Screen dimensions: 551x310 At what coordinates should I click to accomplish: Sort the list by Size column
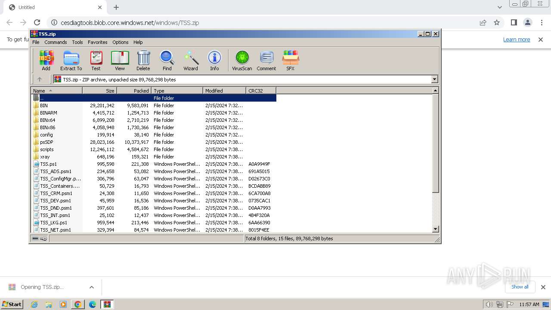click(100, 91)
